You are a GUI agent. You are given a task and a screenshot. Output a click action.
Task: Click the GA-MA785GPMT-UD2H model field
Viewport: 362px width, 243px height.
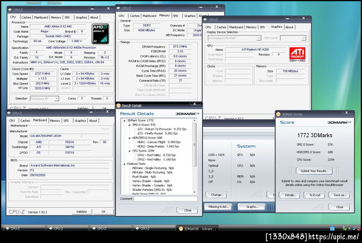tap(55, 136)
